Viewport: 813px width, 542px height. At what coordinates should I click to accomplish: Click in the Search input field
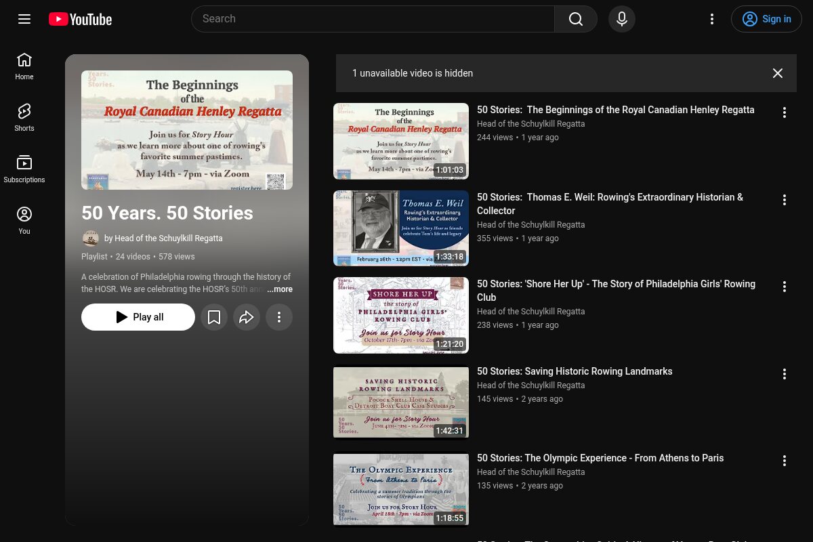pos(373,19)
